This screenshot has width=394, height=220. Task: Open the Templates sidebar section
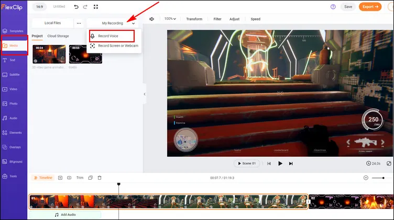tap(13, 31)
